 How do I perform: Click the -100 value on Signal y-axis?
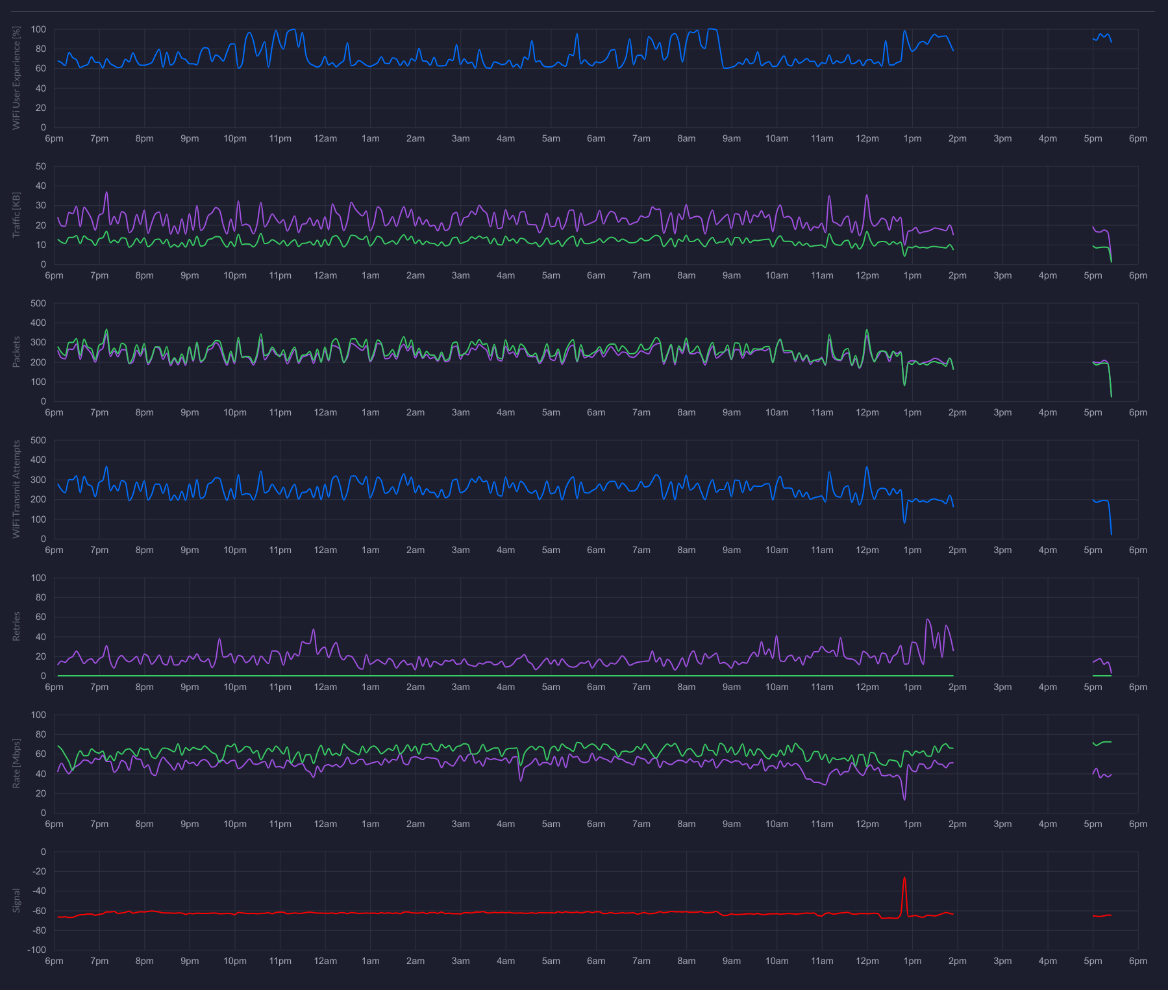pyautogui.click(x=36, y=950)
